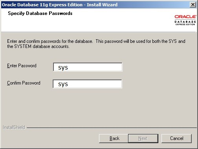Go to the previous step with Back
198x149 pixels.
pyautogui.click(x=114, y=138)
